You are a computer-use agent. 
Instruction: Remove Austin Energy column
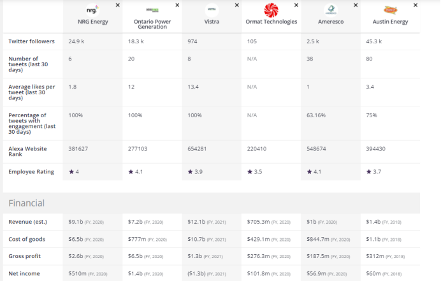[x=416, y=4]
